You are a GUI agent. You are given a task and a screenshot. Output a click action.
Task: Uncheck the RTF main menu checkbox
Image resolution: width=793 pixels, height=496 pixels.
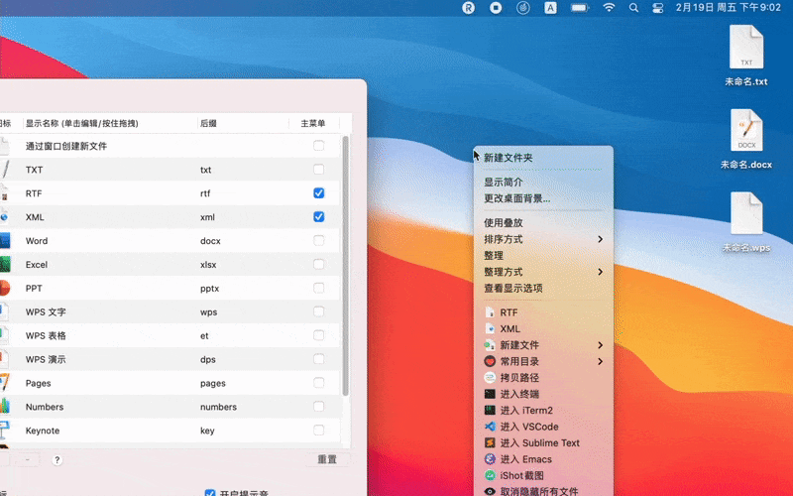point(318,192)
